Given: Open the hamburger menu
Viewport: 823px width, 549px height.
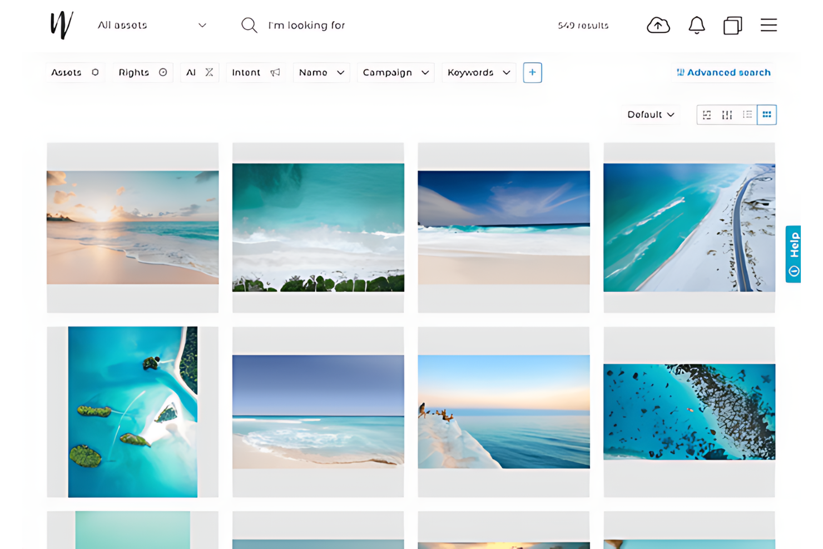Looking at the screenshot, I should tap(769, 25).
